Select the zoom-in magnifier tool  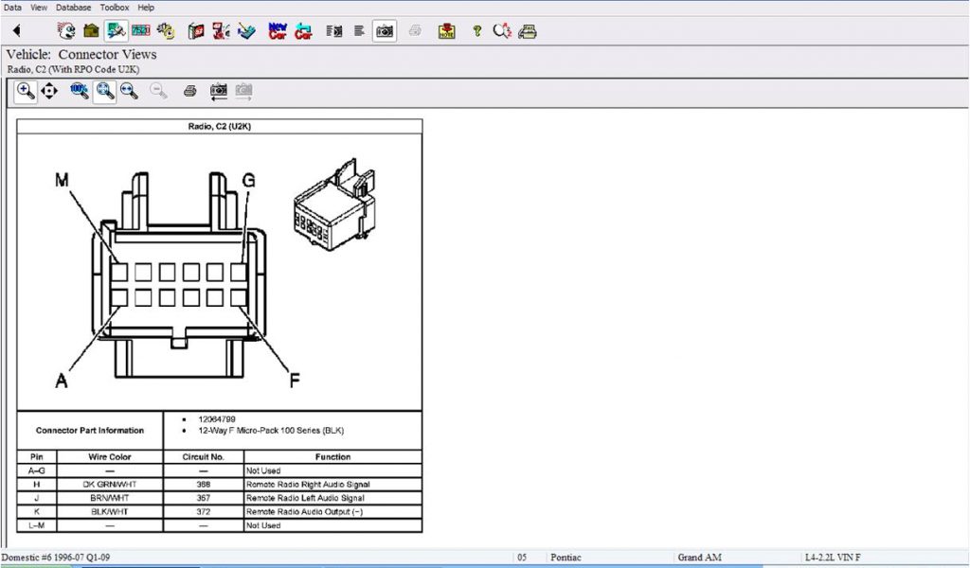click(x=26, y=91)
